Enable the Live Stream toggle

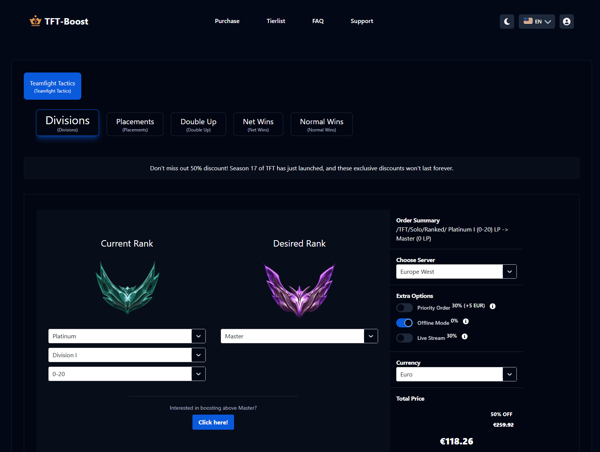click(405, 338)
